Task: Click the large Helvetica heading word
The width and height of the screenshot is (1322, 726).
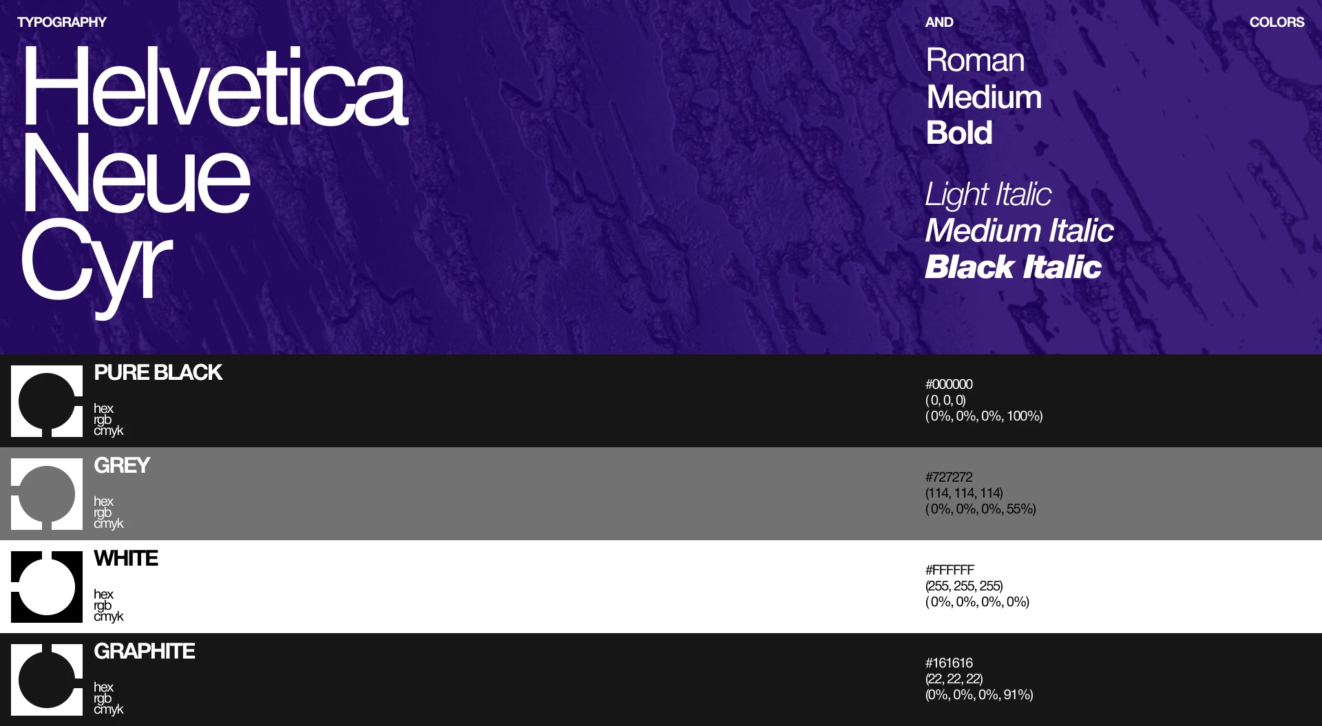Action: click(x=215, y=87)
